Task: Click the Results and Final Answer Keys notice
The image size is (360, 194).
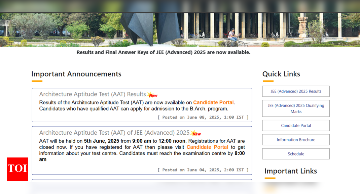Action: tap(164, 52)
